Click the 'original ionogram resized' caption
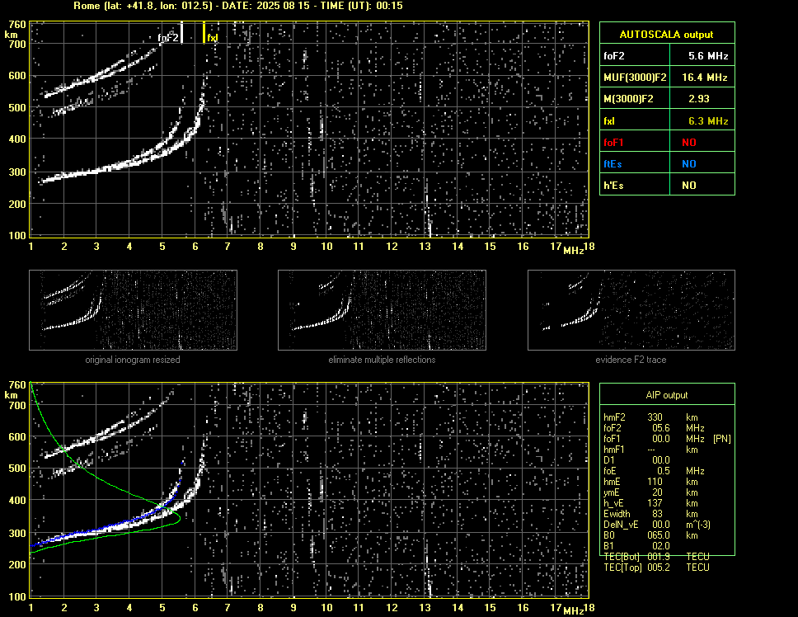The height and width of the screenshot is (617, 798). tap(133, 360)
